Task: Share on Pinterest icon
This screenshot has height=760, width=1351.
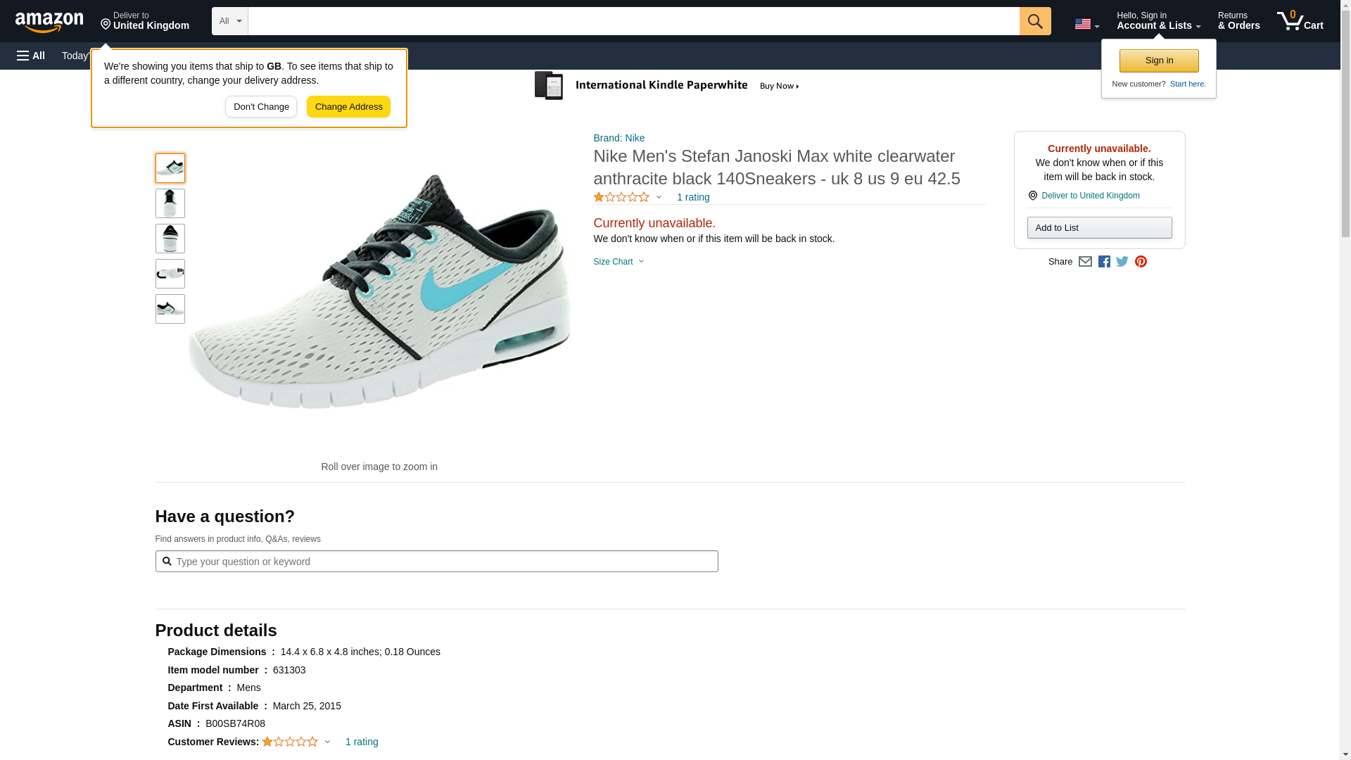Action: tap(1141, 262)
